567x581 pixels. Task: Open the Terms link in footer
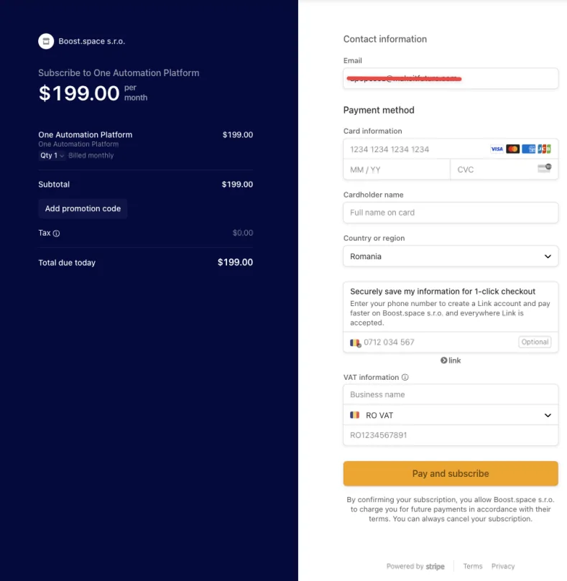point(473,566)
